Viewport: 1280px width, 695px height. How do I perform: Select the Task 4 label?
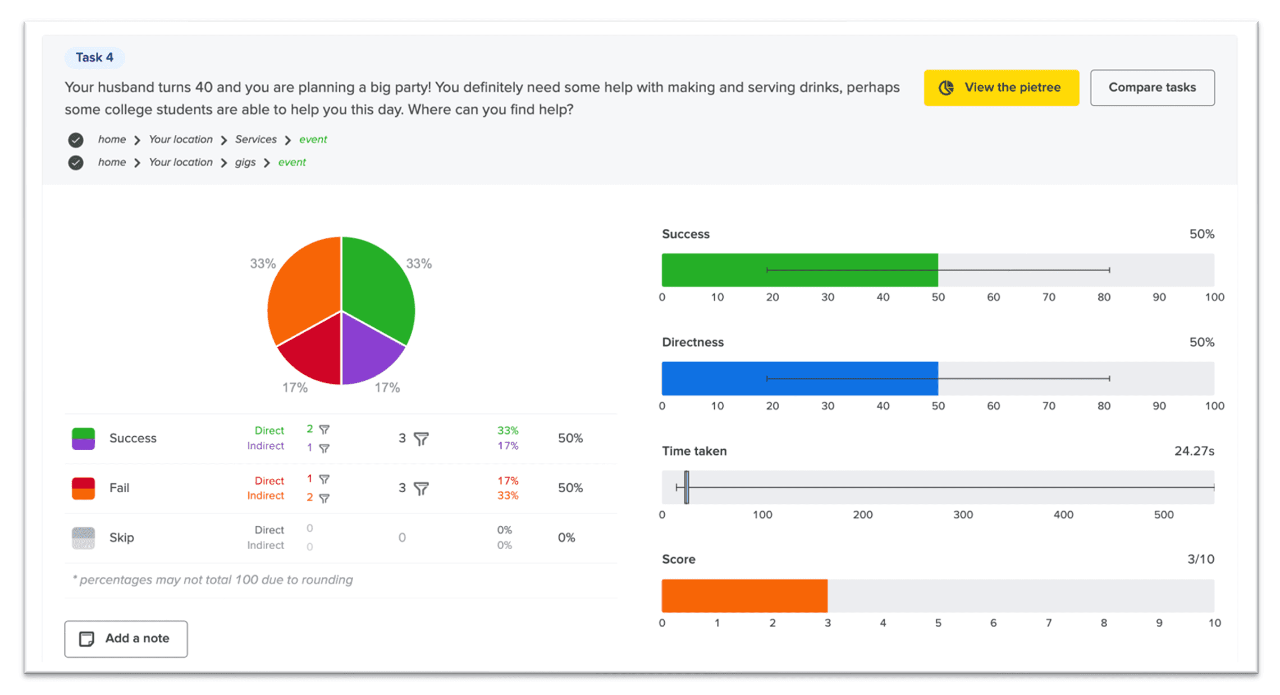94,57
